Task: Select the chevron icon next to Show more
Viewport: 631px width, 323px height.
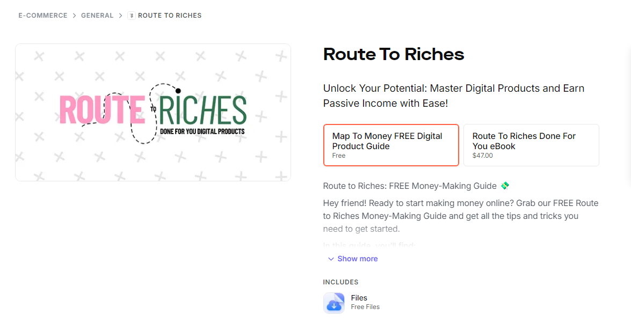Action: pyautogui.click(x=331, y=259)
